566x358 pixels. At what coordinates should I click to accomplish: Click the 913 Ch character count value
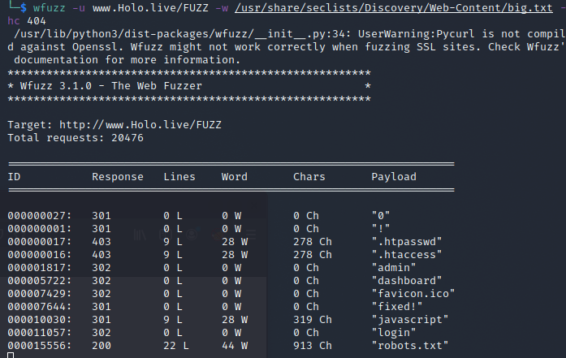tap(312, 347)
